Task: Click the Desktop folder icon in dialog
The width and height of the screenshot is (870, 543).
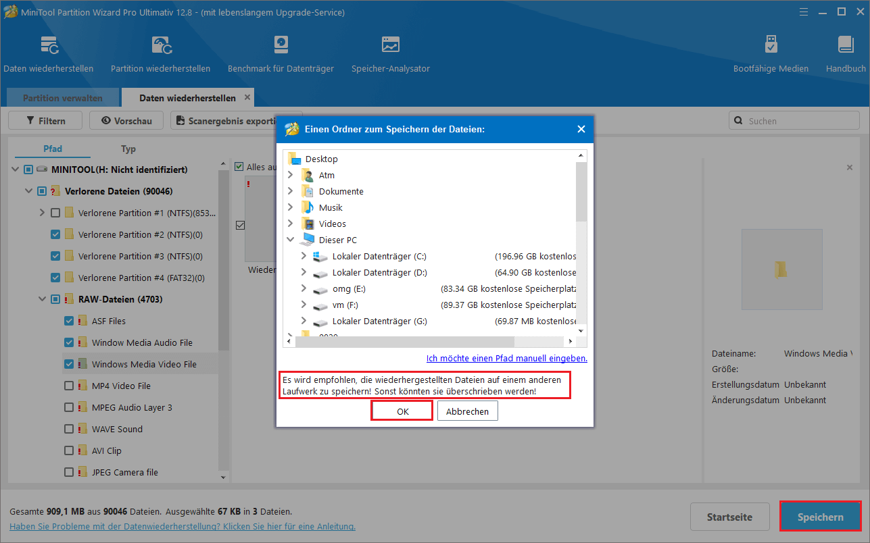Action: coord(294,159)
